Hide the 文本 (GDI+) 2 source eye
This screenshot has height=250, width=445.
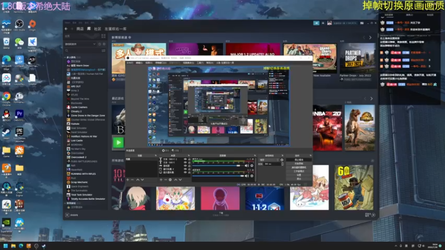pos(185,159)
